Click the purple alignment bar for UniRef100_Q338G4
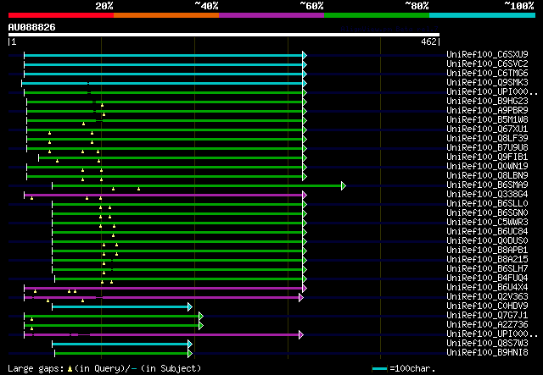The width and height of the screenshot is (543, 375). (164, 196)
